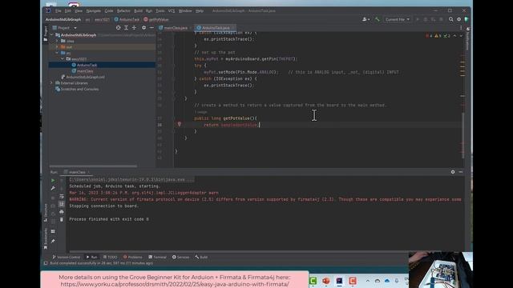The height and width of the screenshot is (288, 513).
Task: Expand External Libraries node
Action: pos(51,83)
